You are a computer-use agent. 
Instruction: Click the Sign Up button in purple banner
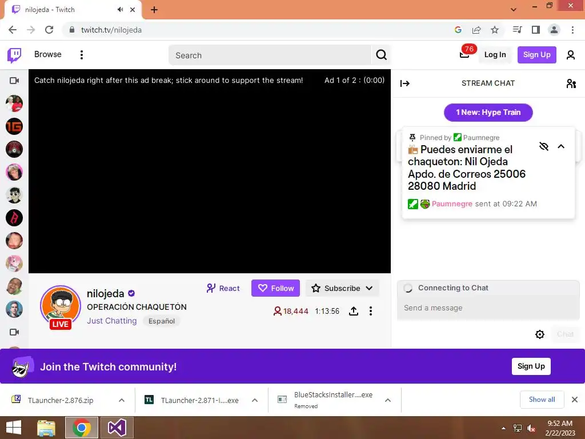(531, 366)
